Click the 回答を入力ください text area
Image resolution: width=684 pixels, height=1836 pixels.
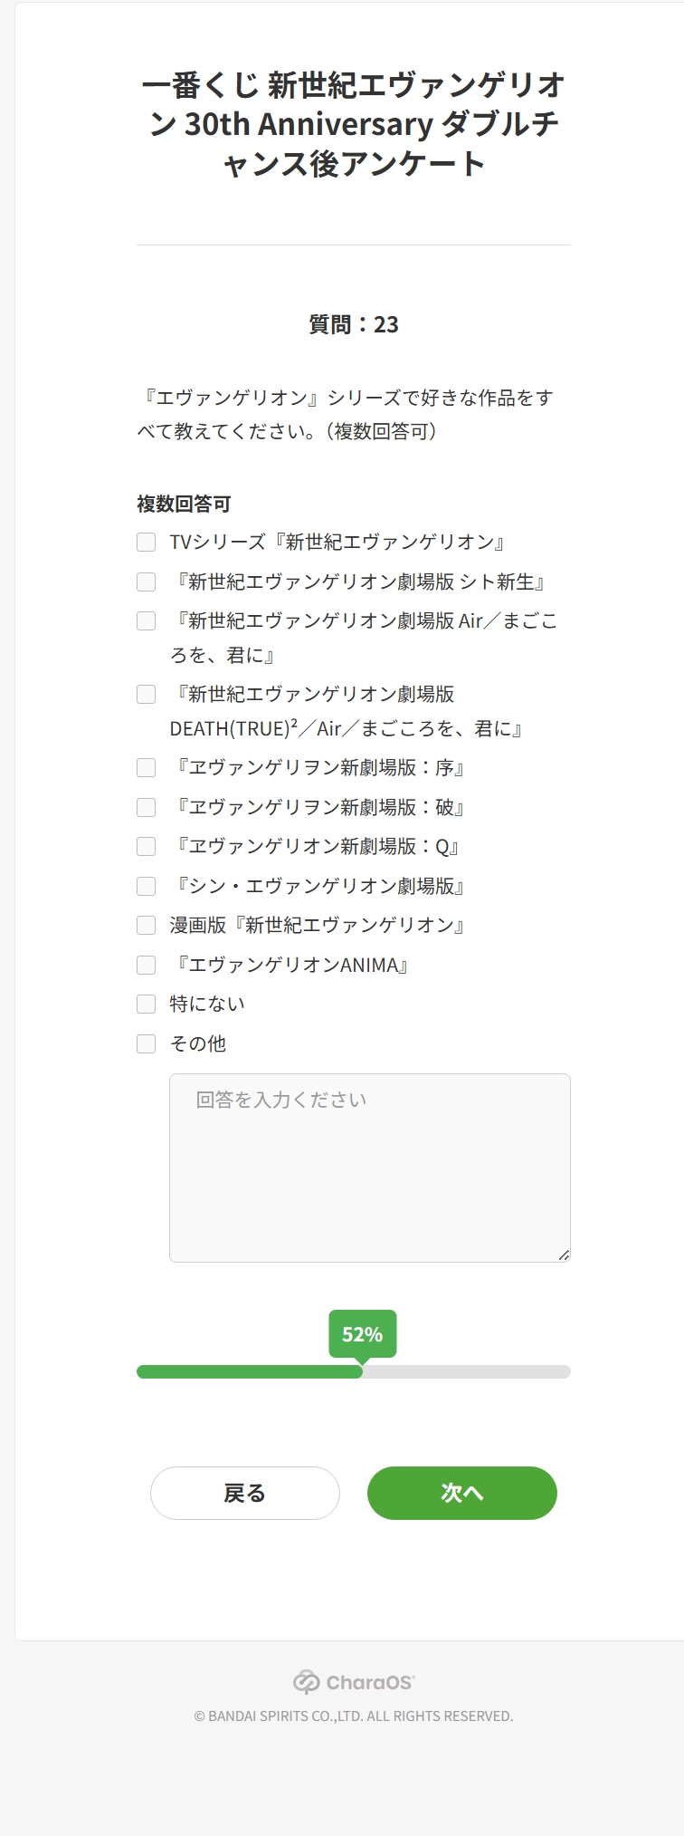coord(369,1167)
